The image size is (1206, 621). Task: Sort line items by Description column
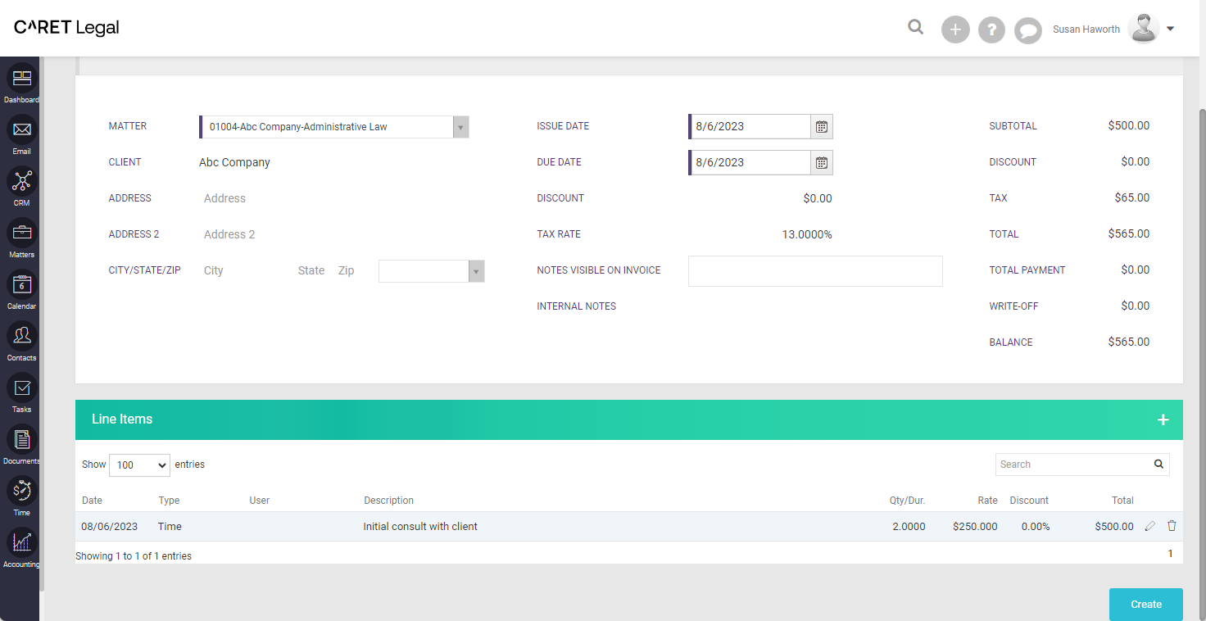click(x=388, y=501)
